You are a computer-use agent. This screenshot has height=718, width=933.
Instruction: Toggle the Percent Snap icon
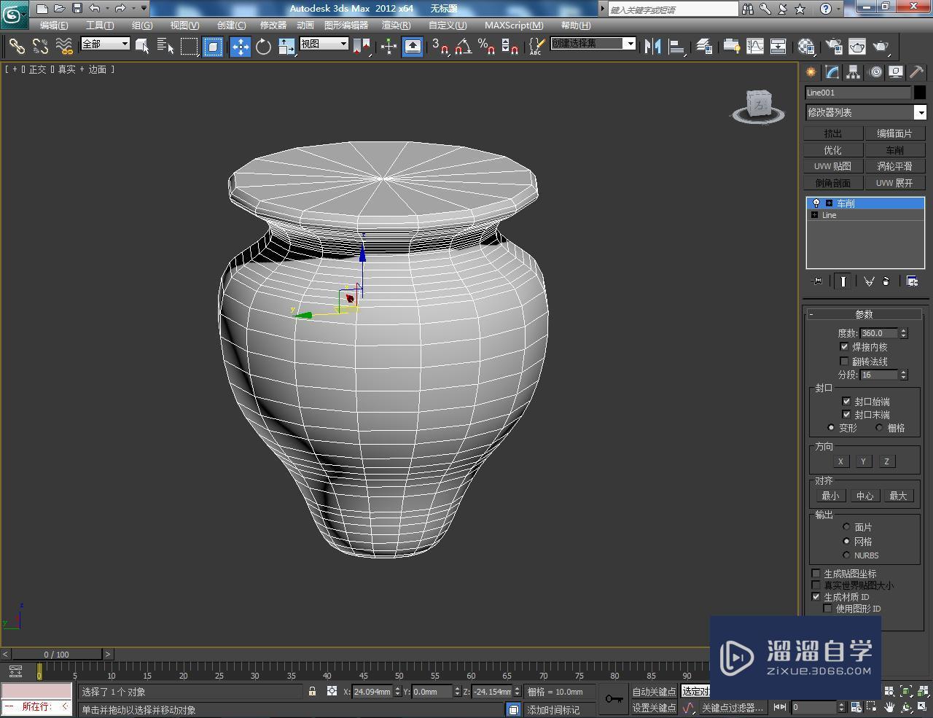pos(486,46)
